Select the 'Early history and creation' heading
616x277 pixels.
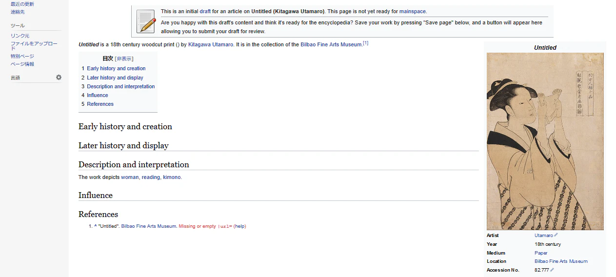[x=125, y=126]
